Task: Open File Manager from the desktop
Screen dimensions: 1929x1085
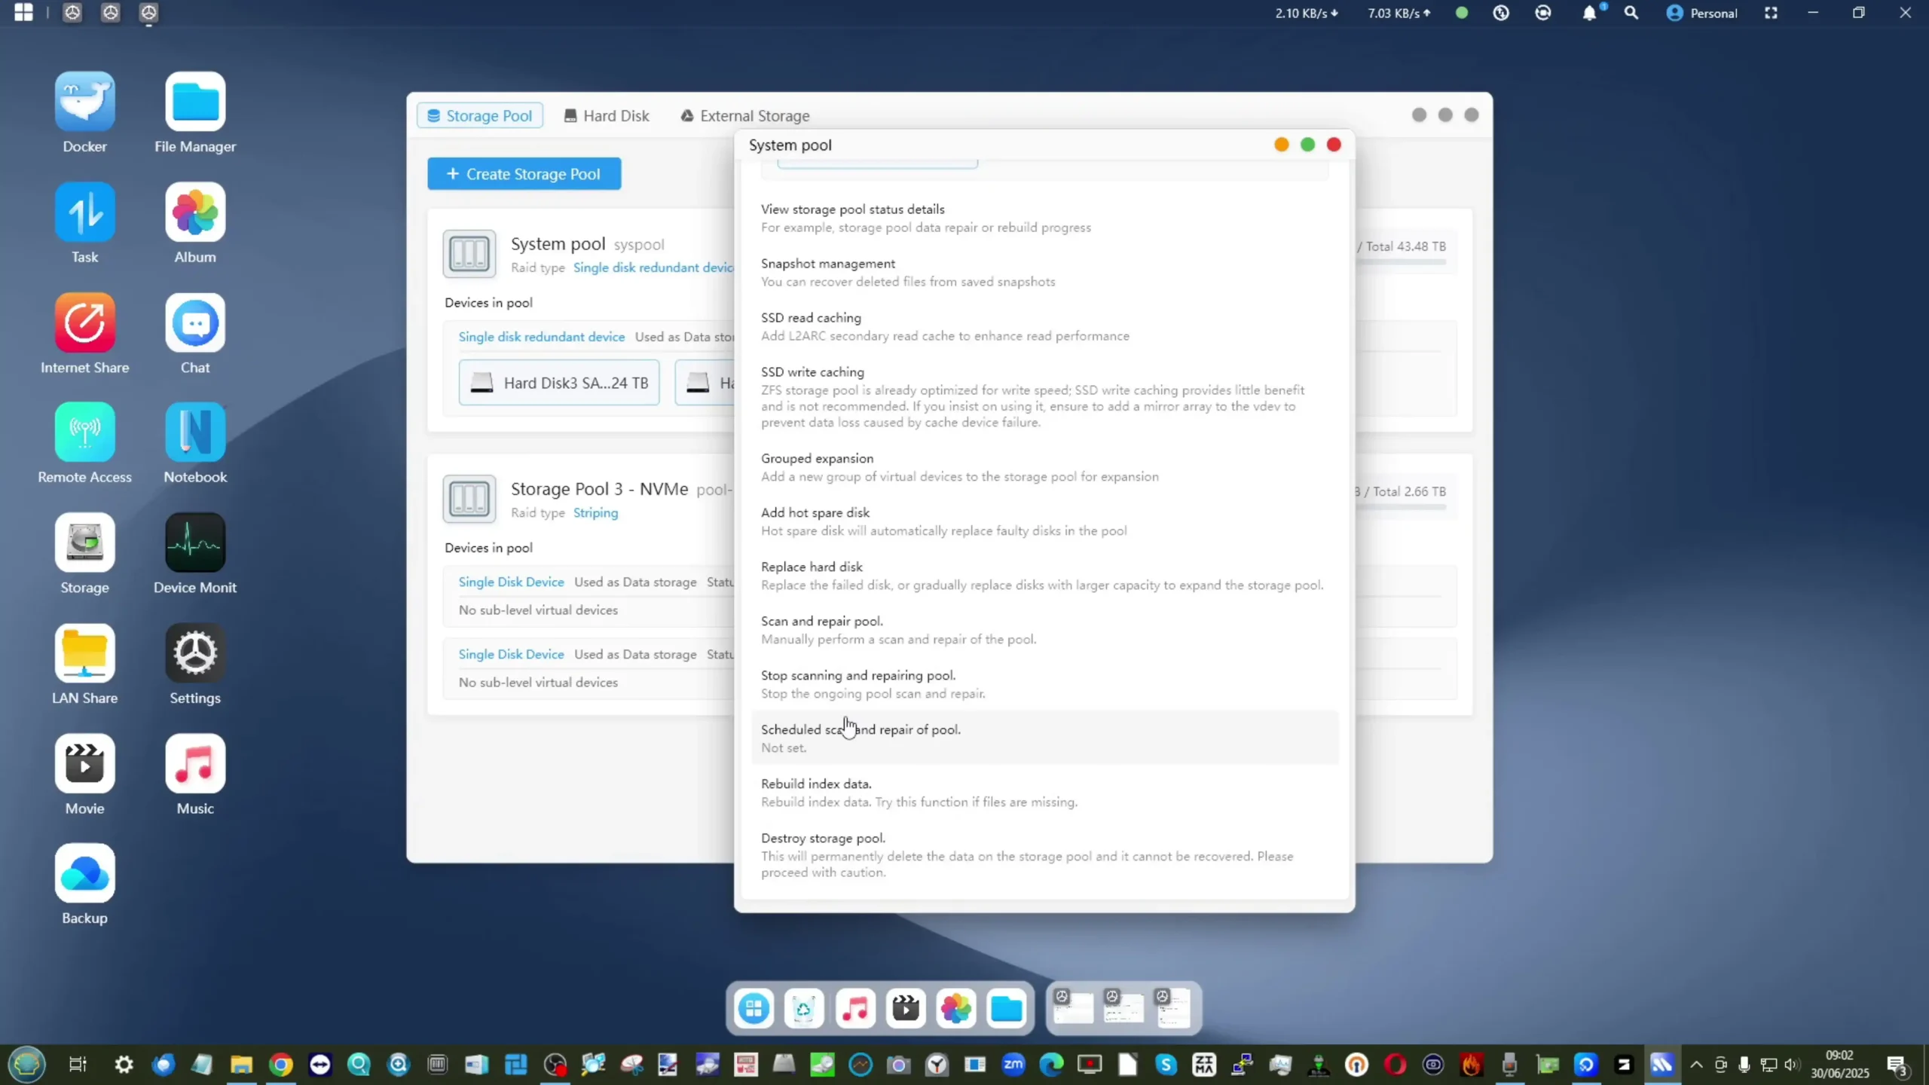Action: [x=195, y=102]
